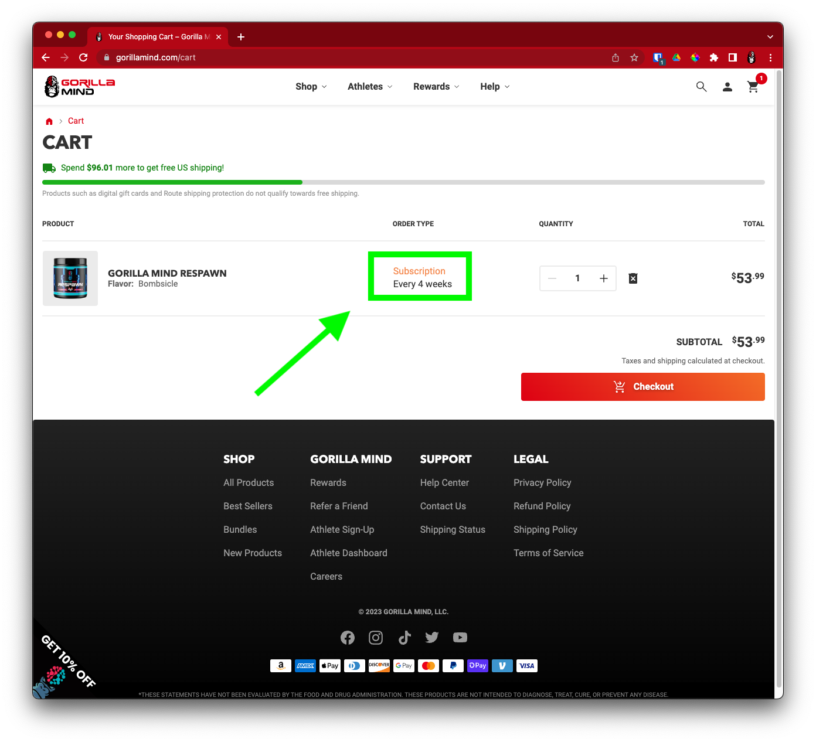
Task: Remove Respawn item with trash icon
Action: [633, 278]
